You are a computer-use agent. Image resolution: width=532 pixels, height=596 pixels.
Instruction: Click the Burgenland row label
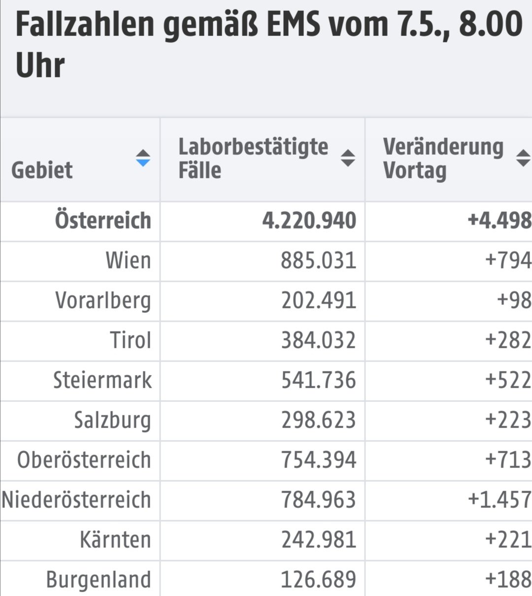(x=99, y=580)
